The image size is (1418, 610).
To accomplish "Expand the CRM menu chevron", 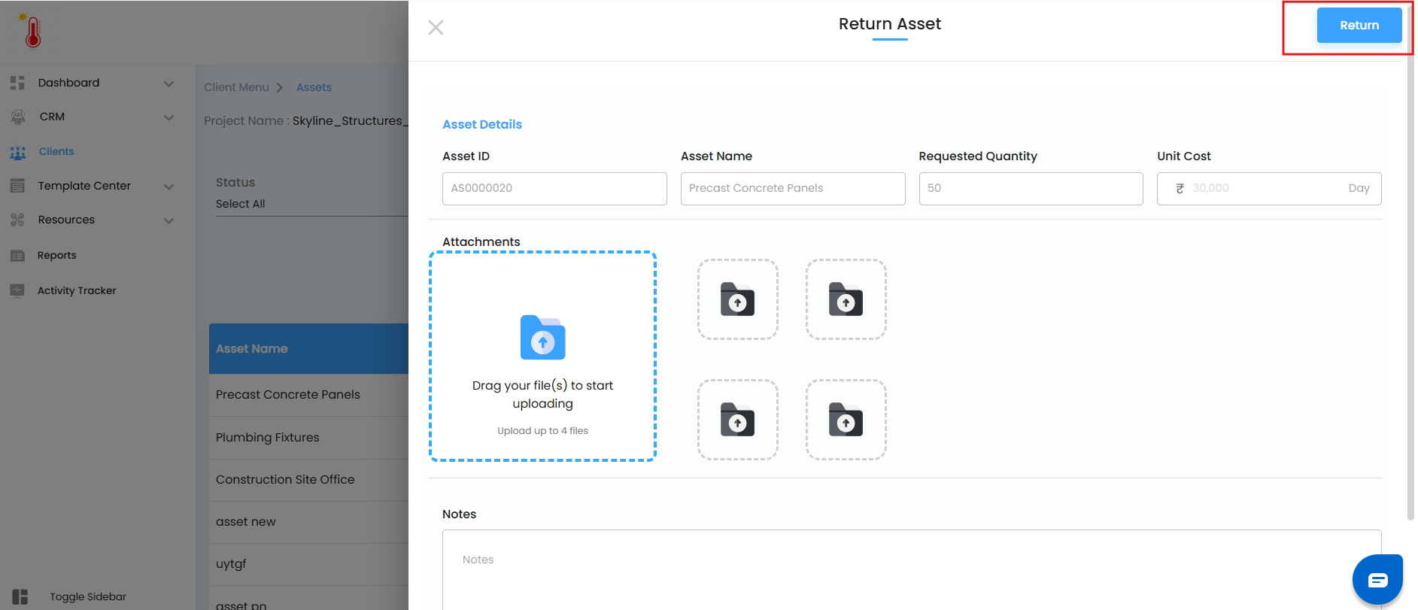I will coord(169,117).
